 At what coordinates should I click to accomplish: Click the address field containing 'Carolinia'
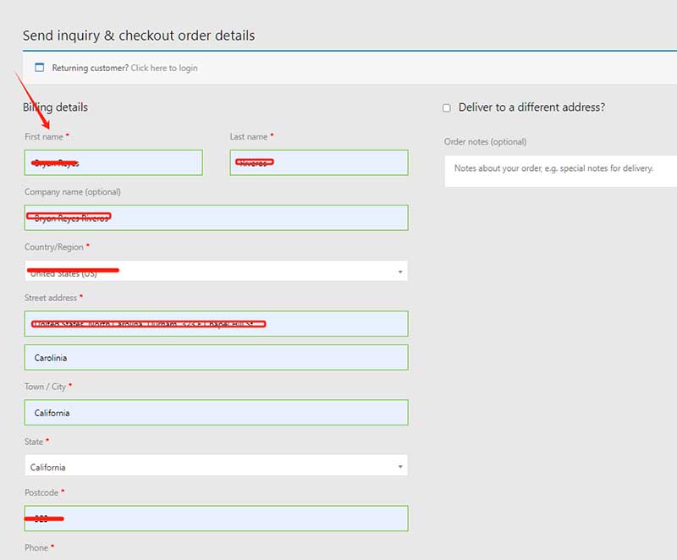[216, 357]
